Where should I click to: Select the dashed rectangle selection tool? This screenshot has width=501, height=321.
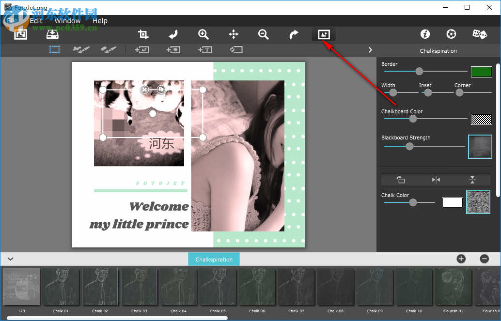pos(55,49)
